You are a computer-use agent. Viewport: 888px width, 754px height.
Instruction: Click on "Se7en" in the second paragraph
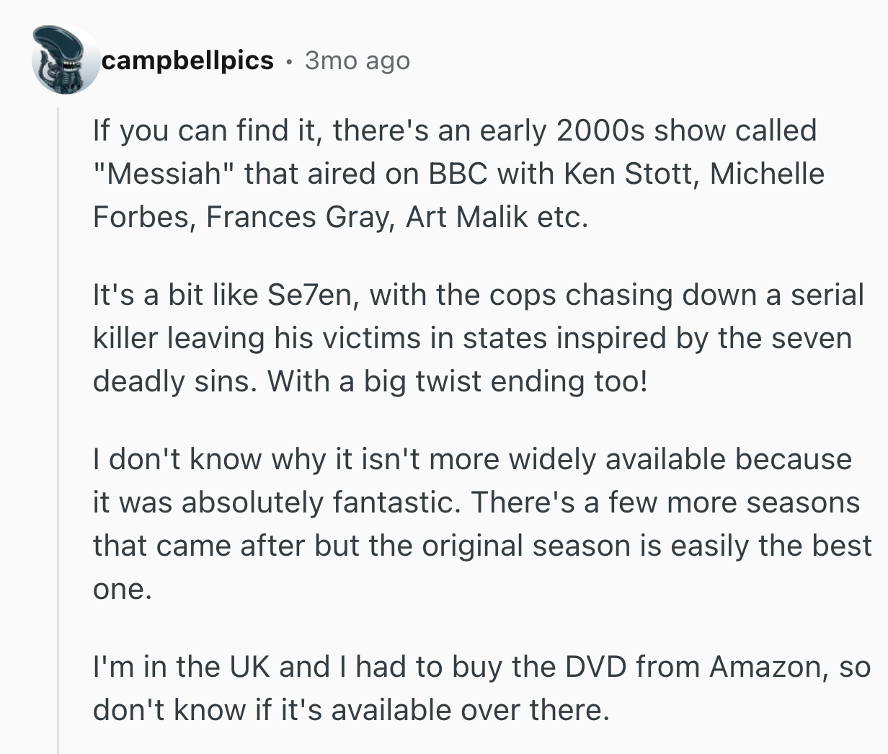(308, 295)
